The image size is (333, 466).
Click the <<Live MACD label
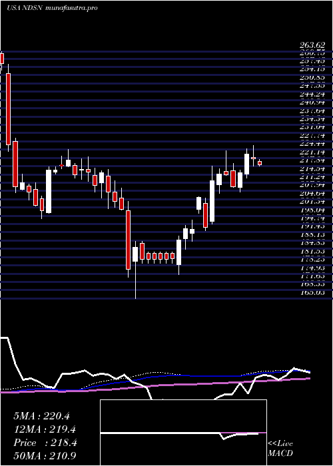[280, 449]
